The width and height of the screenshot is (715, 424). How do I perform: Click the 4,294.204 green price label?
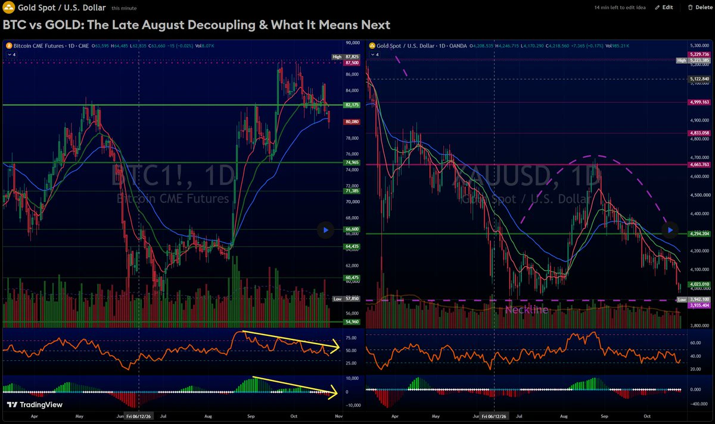click(698, 233)
